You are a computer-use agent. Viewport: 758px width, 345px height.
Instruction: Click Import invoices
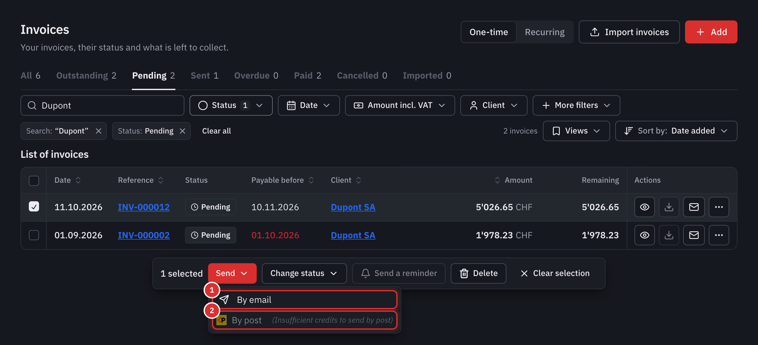(629, 32)
